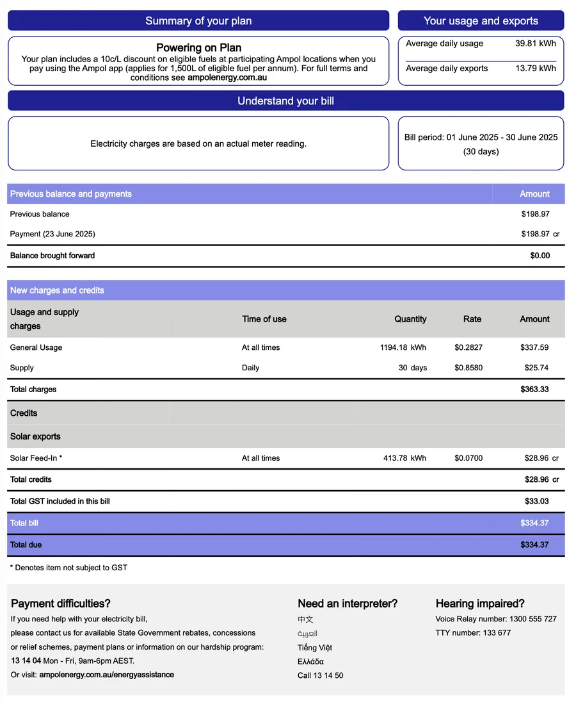Image resolution: width=576 pixels, height=708 pixels.
Task: Click the 'Need an interpreter?' heading
Action: click(x=348, y=604)
